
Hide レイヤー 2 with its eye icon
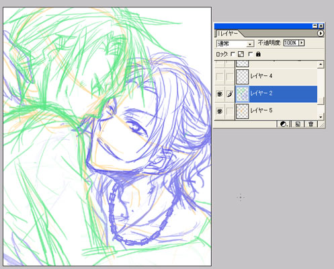(x=220, y=94)
